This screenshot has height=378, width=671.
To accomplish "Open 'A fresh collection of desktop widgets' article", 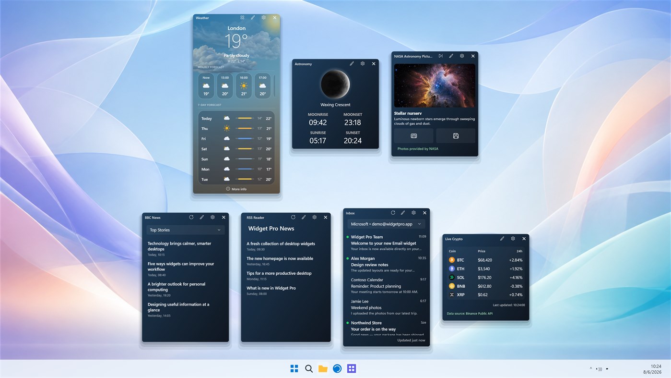I will tap(281, 244).
